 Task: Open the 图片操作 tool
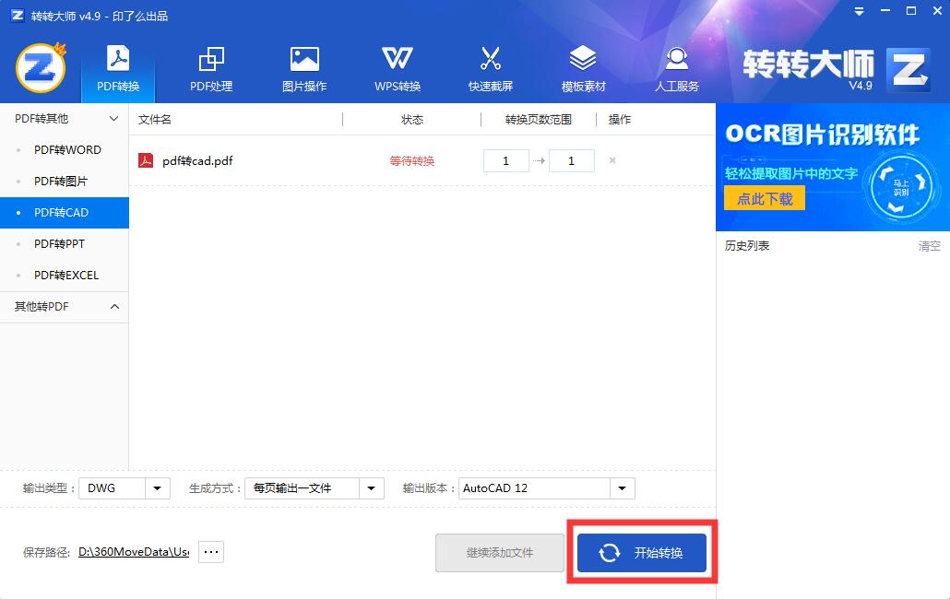point(304,69)
